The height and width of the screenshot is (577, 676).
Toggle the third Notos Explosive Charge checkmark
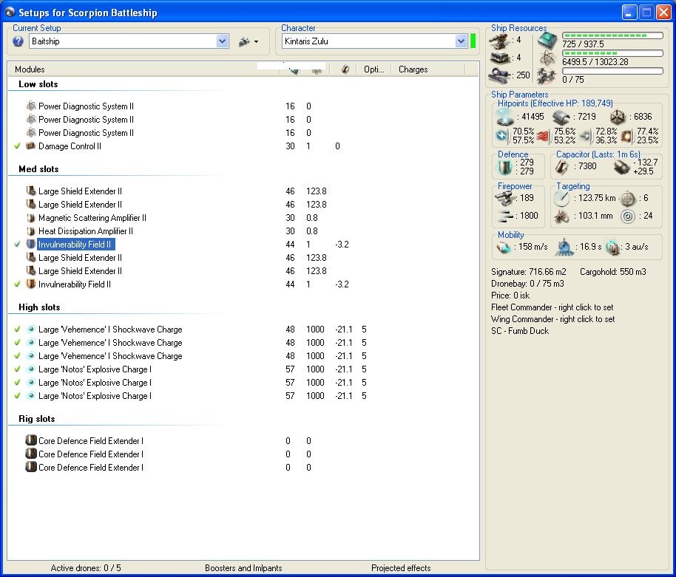pyautogui.click(x=17, y=396)
